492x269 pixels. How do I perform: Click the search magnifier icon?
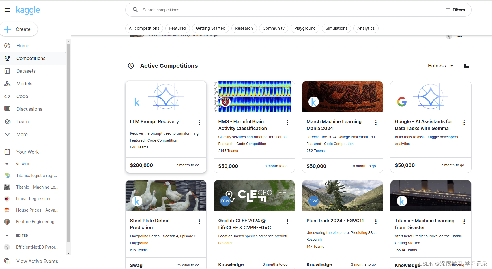click(x=135, y=10)
